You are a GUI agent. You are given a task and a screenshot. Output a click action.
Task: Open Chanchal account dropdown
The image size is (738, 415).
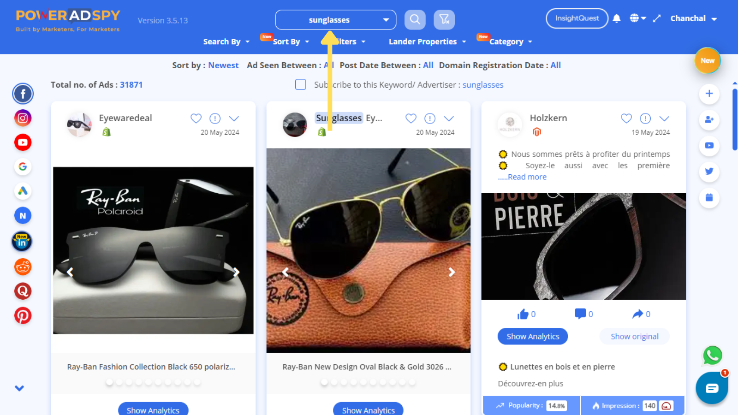point(693,19)
